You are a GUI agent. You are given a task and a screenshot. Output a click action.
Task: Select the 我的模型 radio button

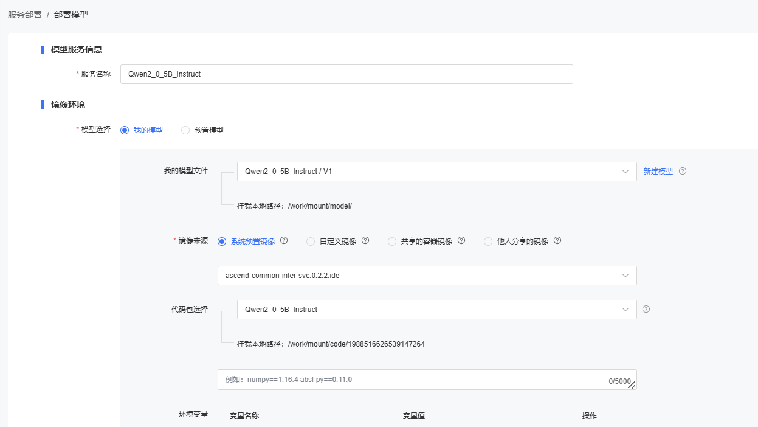tap(125, 130)
